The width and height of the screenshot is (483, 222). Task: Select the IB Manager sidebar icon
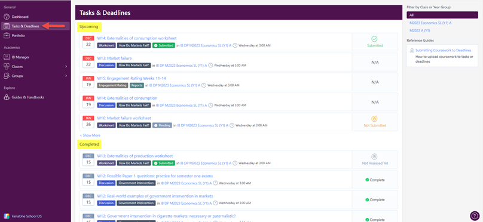[x=6, y=57]
